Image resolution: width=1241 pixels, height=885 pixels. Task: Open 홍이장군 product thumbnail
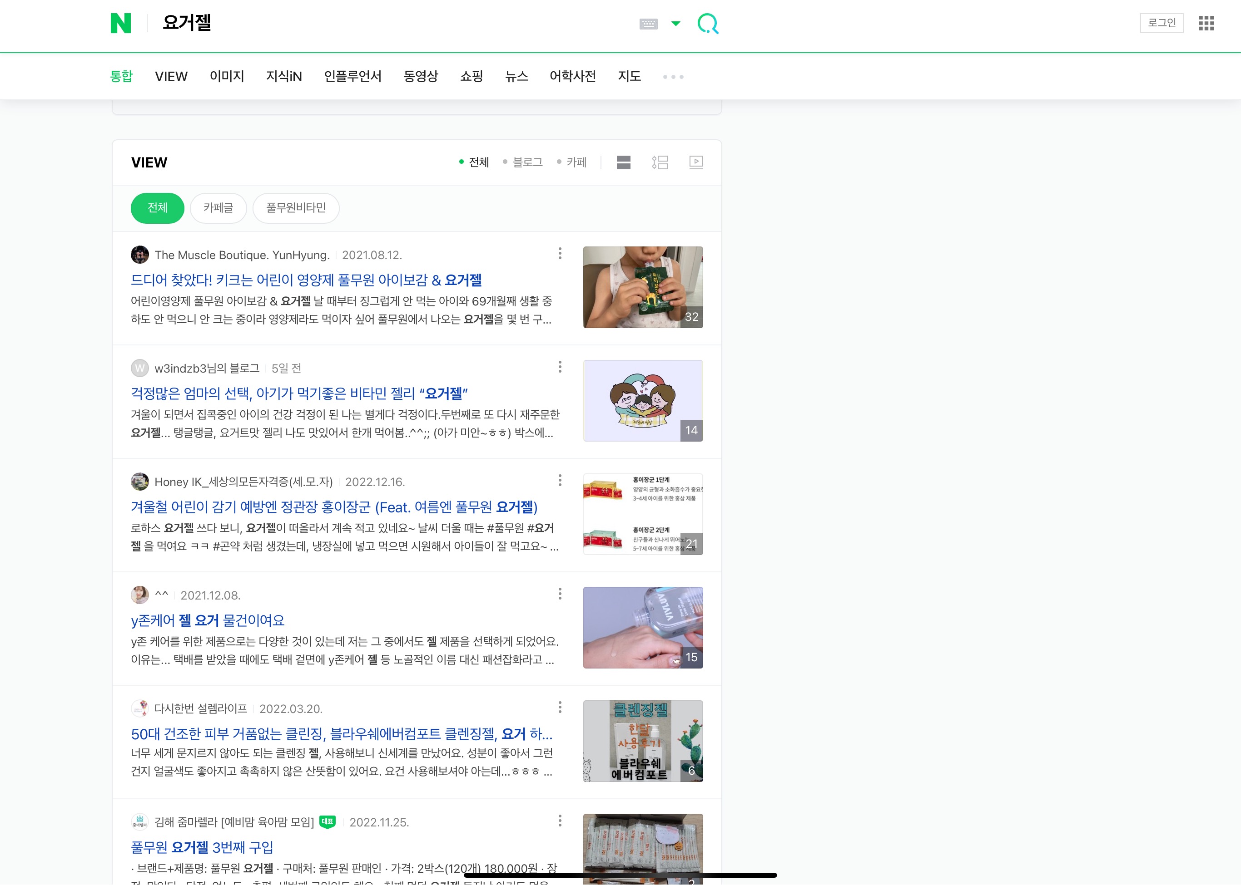point(643,514)
